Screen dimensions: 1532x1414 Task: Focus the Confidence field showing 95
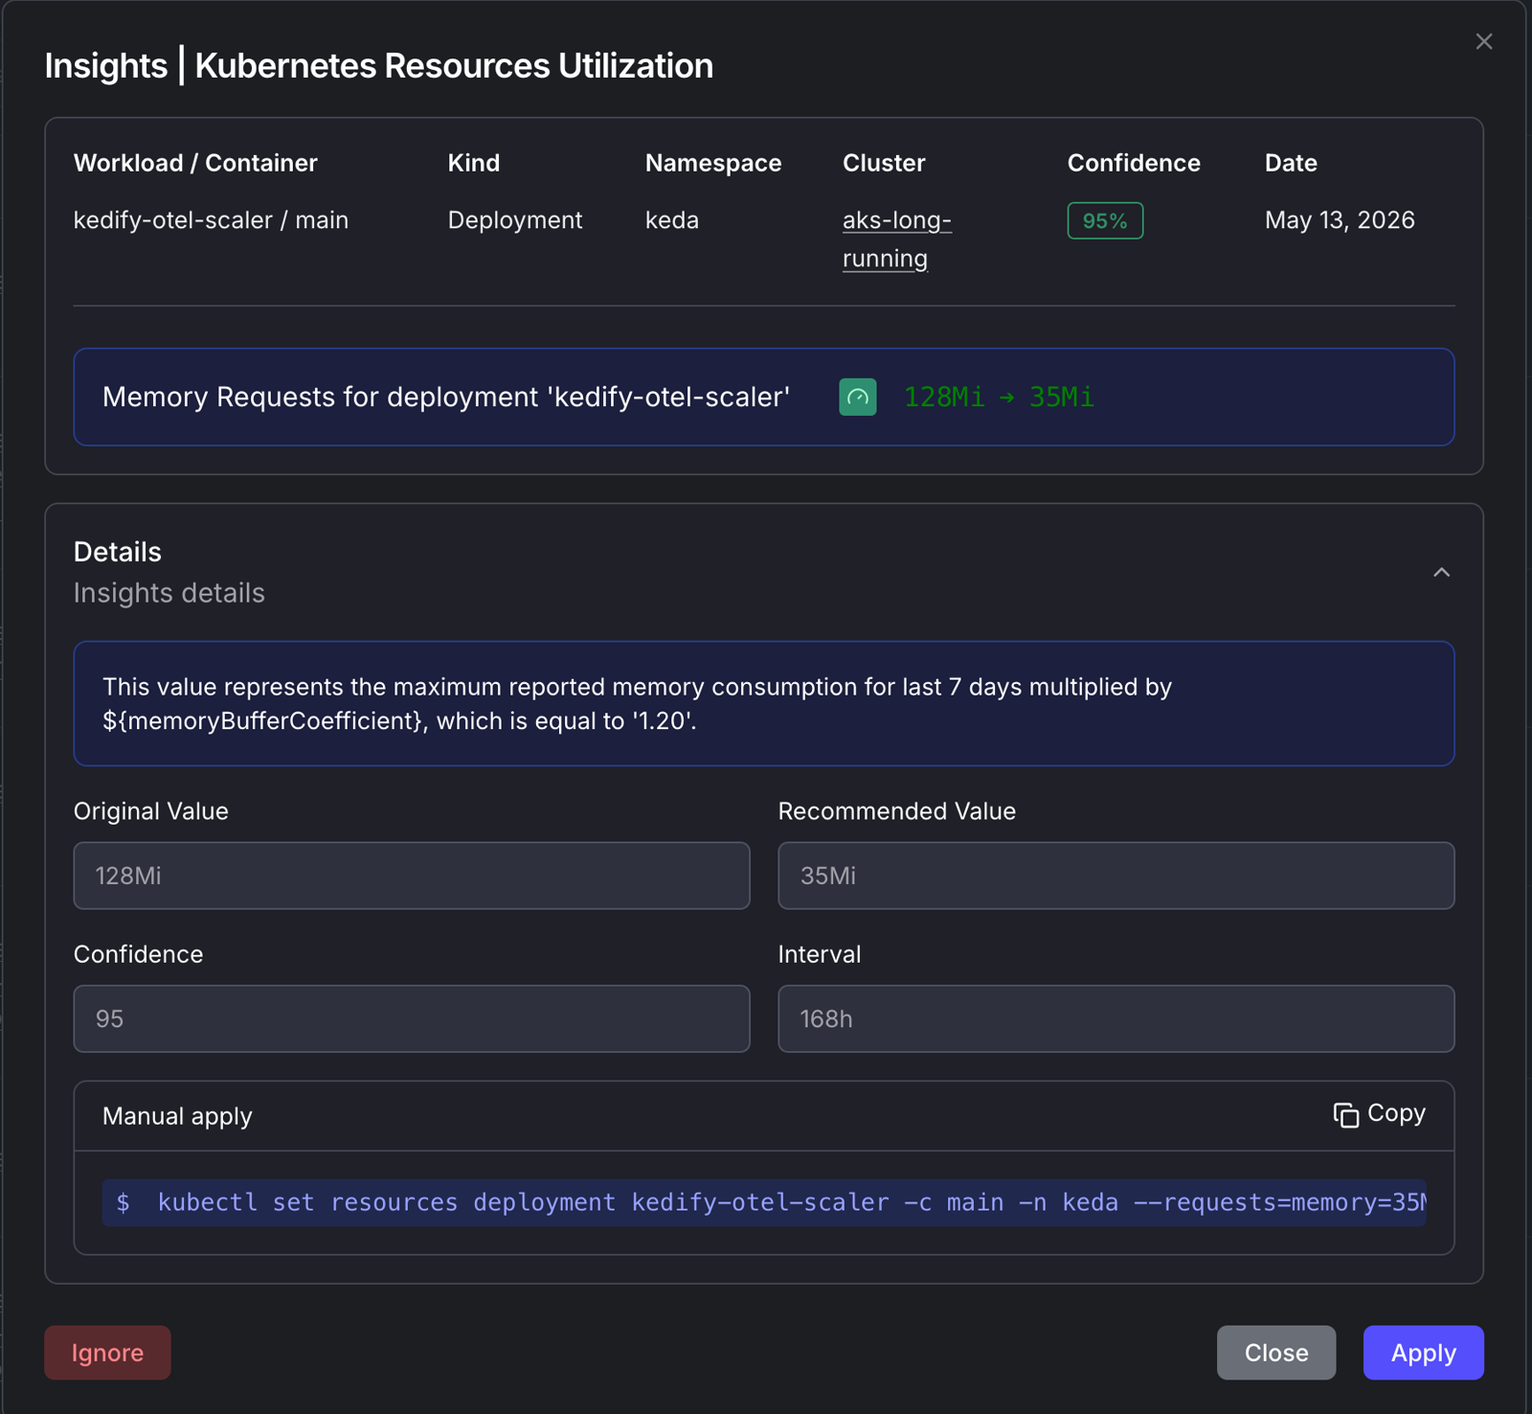(412, 1018)
